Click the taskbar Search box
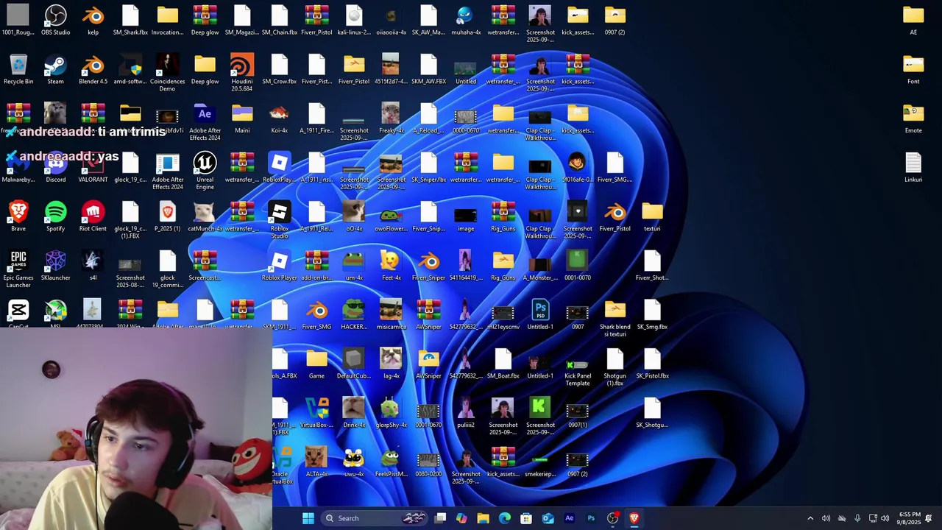Screen dimensions: 942x530 tap(374, 518)
